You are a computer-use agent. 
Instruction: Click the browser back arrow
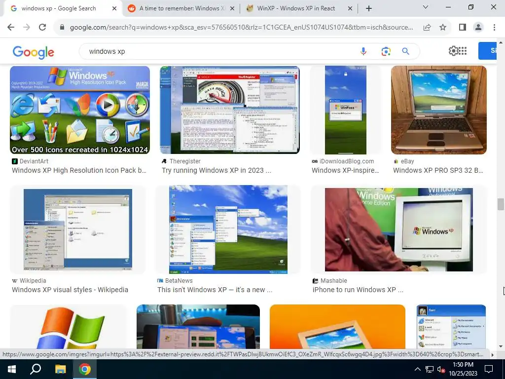(x=11, y=28)
